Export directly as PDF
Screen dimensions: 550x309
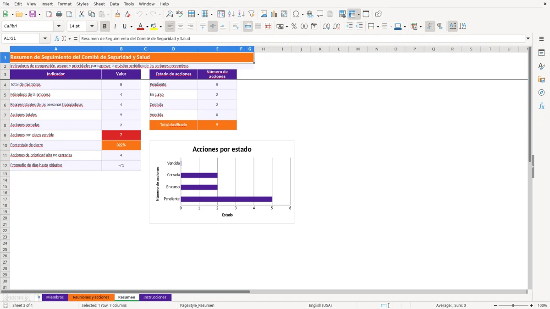click(49, 14)
